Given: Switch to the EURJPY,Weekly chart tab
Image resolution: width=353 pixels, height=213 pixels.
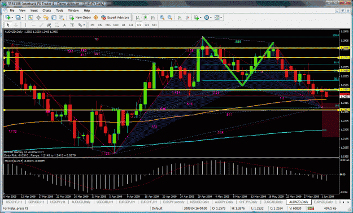Looking at the screenshot, I should pyautogui.click(x=173, y=202).
